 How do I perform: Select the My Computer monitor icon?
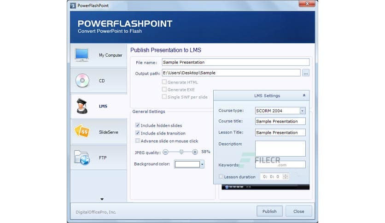(x=82, y=55)
